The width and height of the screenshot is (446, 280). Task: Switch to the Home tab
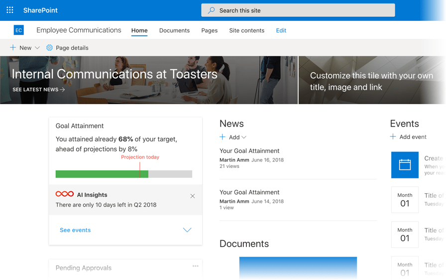(139, 30)
